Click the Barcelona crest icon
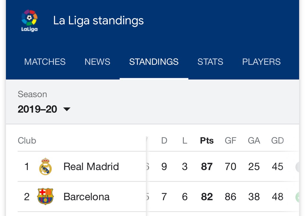The image size is (305, 216). click(45, 197)
